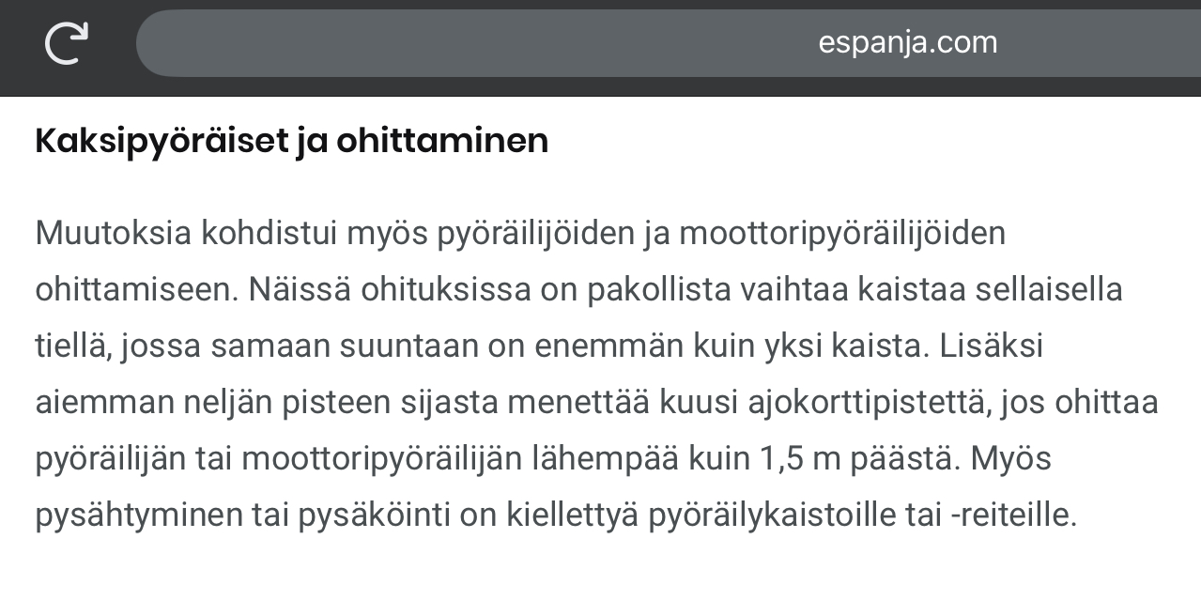This screenshot has height=600, width=1201.
Task: Click the word "Muutoksia" starting the paragraph
Action: (x=114, y=233)
